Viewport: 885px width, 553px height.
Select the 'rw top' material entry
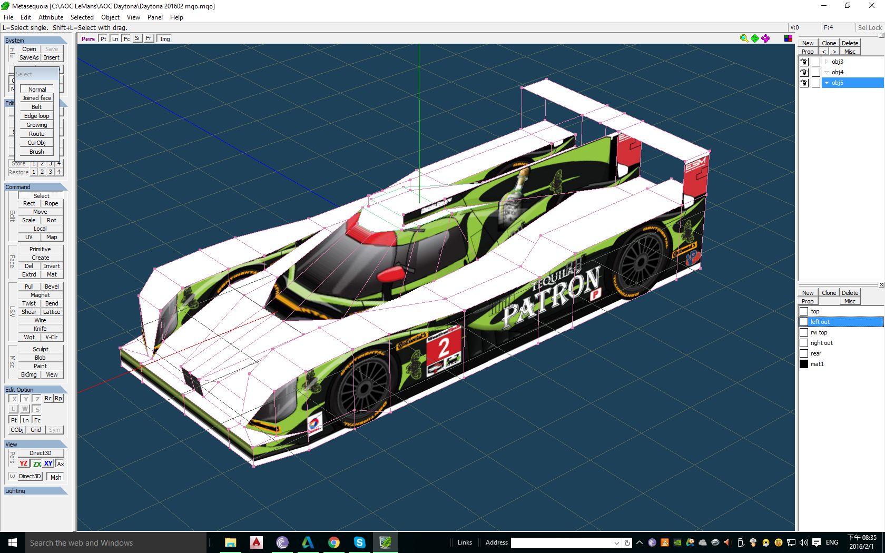click(819, 332)
